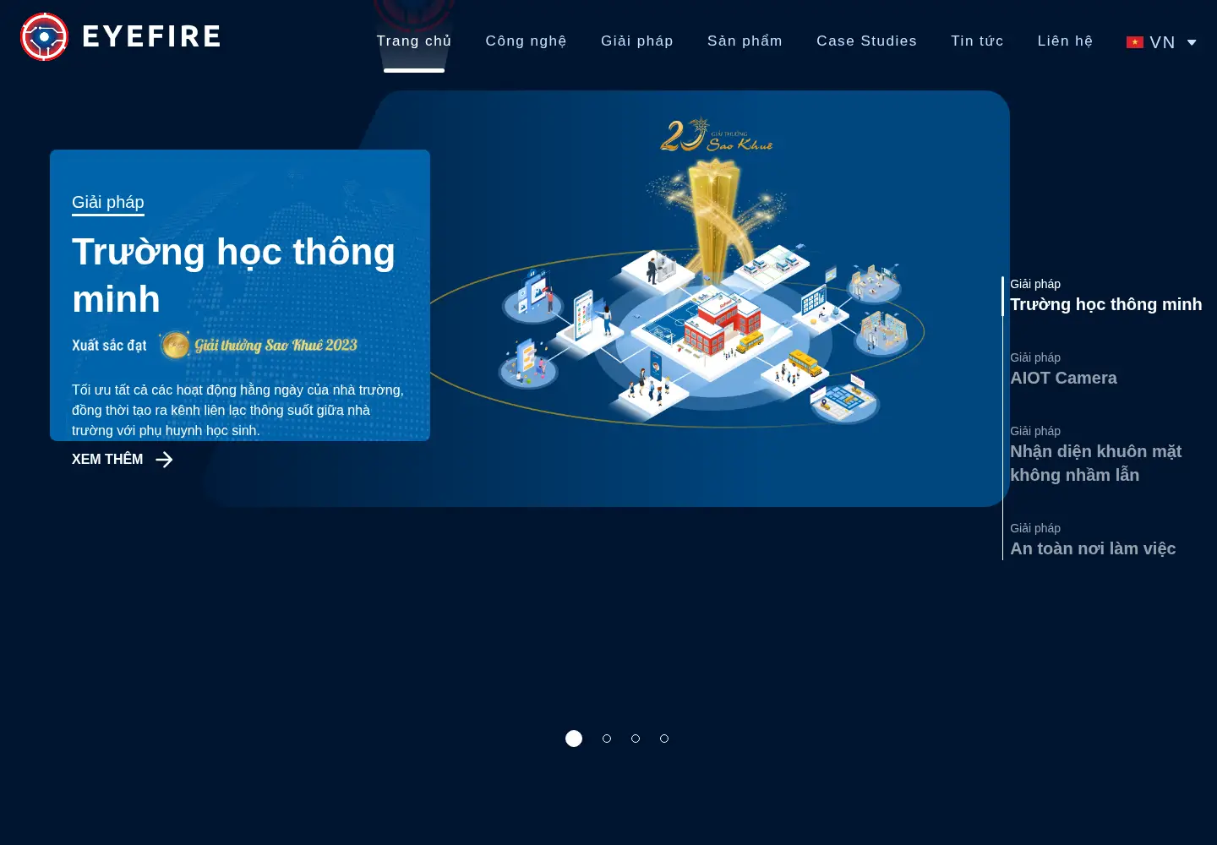Image resolution: width=1217 pixels, height=845 pixels.
Task: Click the Sao Khuê award logo atop illustration
Action: 716,136
